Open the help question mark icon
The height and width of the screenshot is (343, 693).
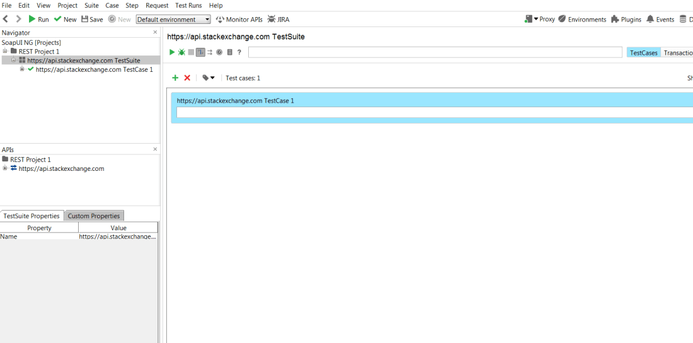pos(239,52)
